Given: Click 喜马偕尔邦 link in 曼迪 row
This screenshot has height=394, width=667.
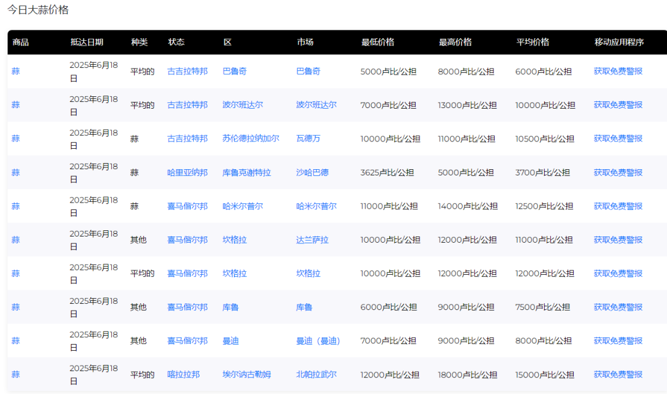Looking at the screenshot, I should [187, 341].
